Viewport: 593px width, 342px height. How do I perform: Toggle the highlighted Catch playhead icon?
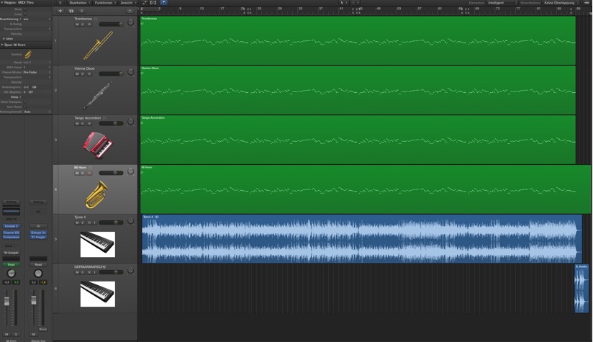(163, 3)
